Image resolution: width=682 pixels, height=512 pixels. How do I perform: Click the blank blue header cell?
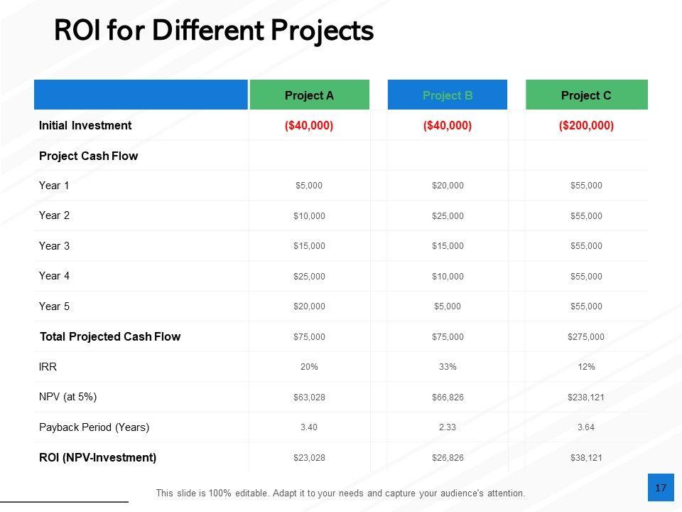[x=141, y=95]
